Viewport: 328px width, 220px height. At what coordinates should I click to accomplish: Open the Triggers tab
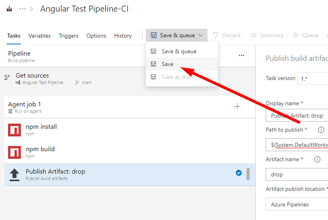69,36
